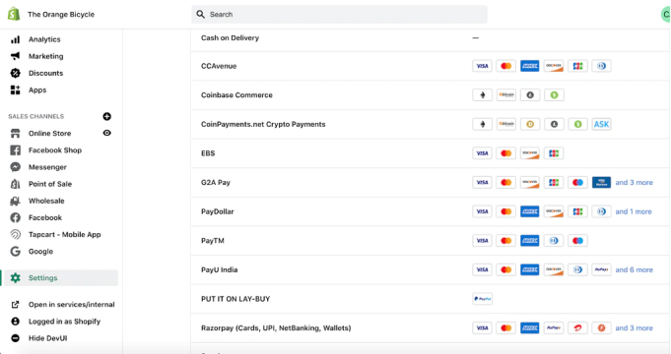
Task: Click the RuPay icon in PayU India row
Action: [601, 269]
